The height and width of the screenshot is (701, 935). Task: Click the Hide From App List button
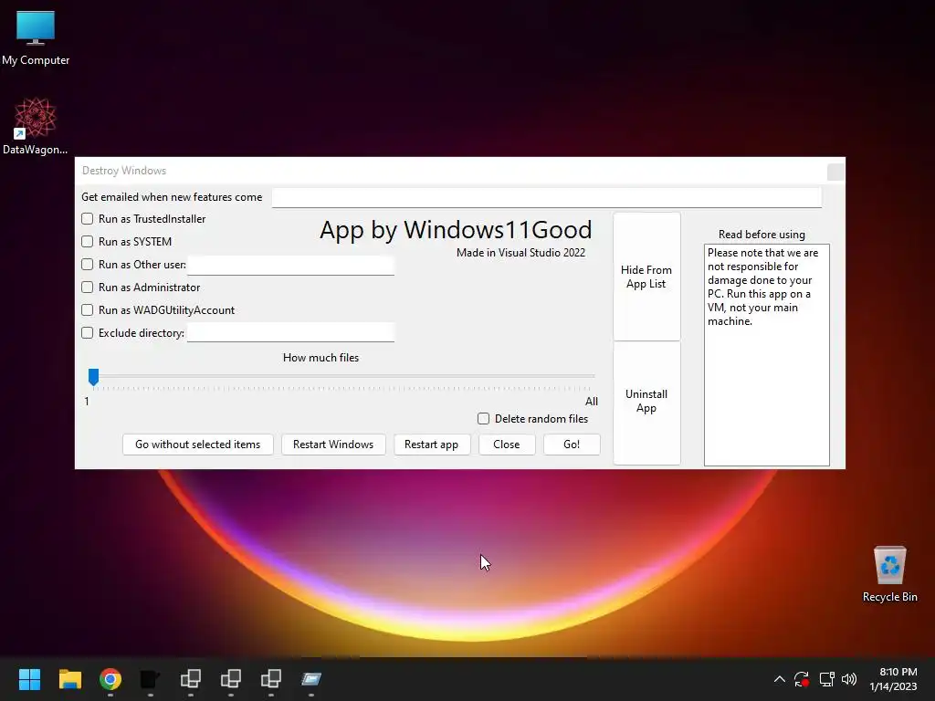pos(647,277)
